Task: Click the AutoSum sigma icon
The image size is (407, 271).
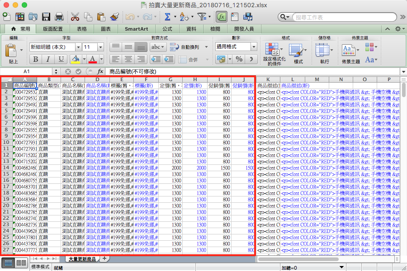Action: pos(167,17)
